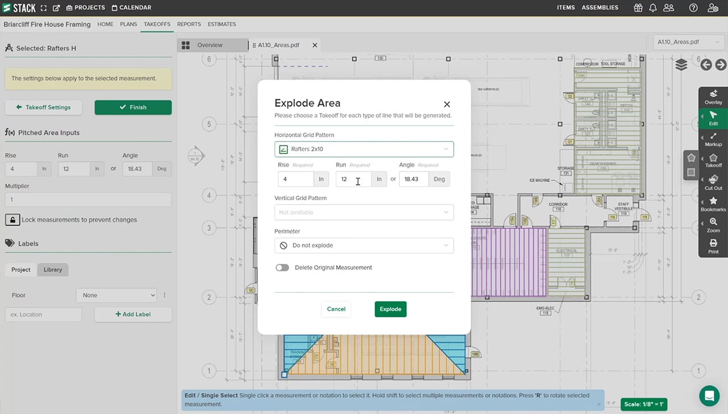Viewport: 728px width, 414px height.
Task: Click the dialog Angle input field
Action: pos(413,179)
